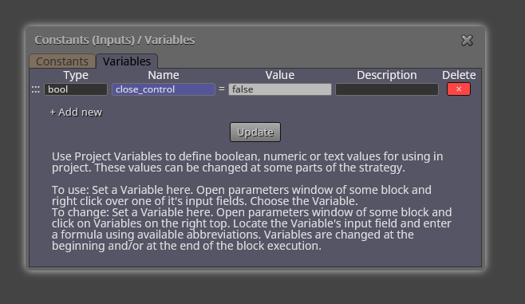Click the Value column header
525x304 pixels.
pyautogui.click(x=280, y=75)
